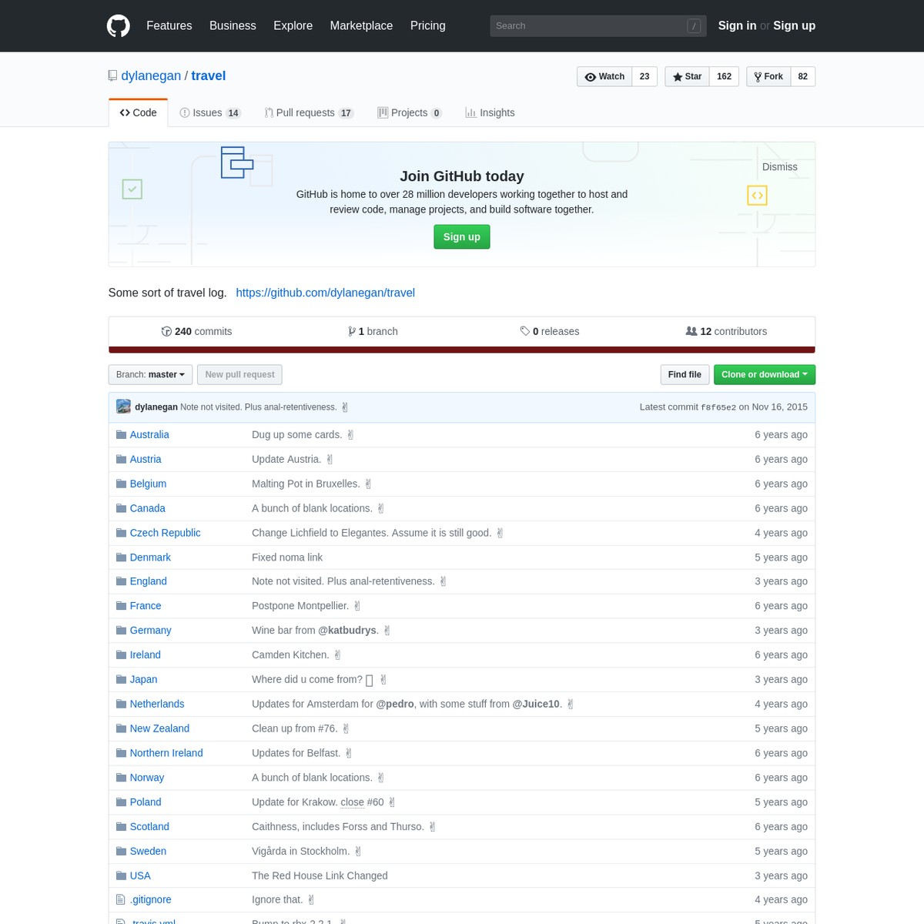The height and width of the screenshot is (924, 924).
Task: Click the Austria folder icon
Action: click(121, 459)
